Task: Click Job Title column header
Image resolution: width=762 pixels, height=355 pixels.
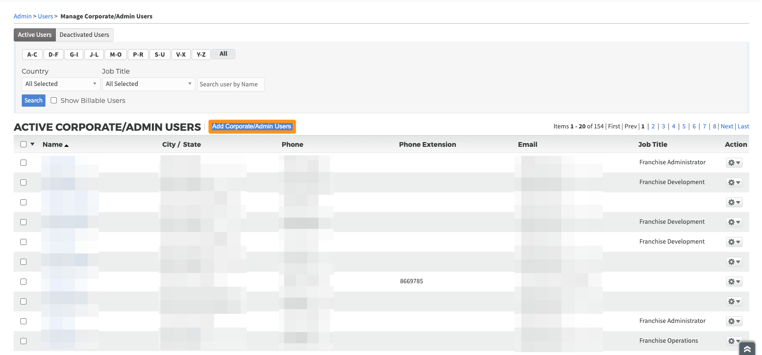Action: point(653,144)
